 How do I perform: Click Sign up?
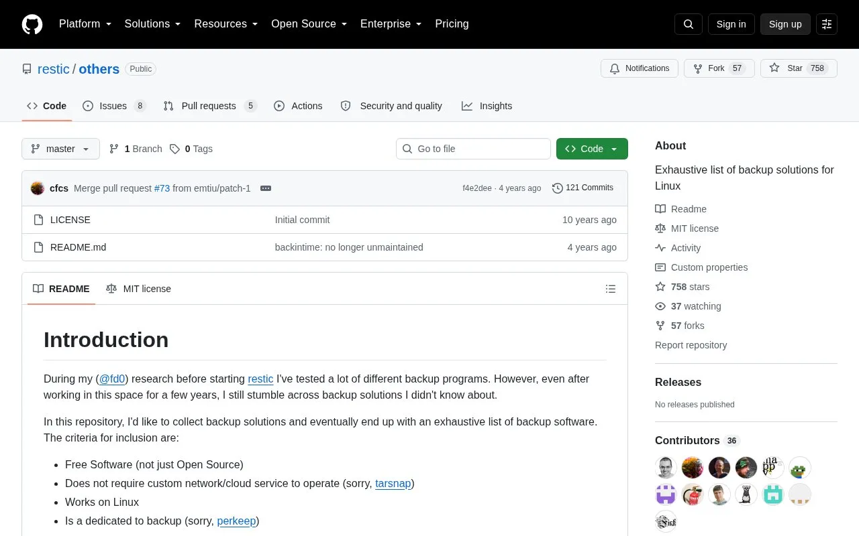[785, 24]
